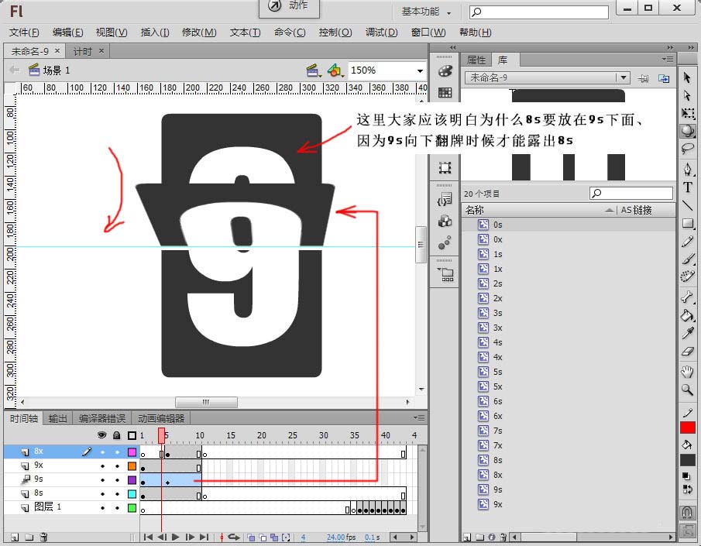Toggle lock dot for layer 9s

117,480
